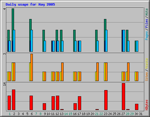Click the 'Files' legend label

tap(146, 23)
